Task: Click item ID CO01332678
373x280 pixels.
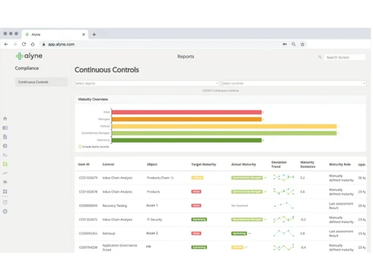Action: pos(88,192)
